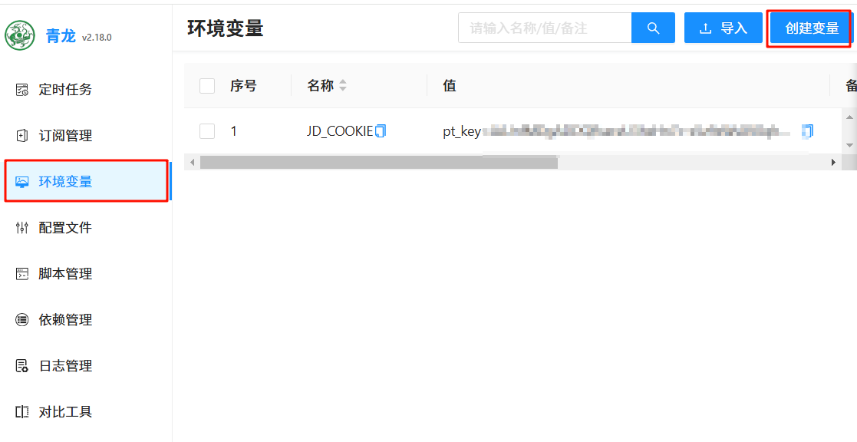The height and width of the screenshot is (442, 857).
Task: Click the 配置文件 sliders icon
Action: coord(21,228)
